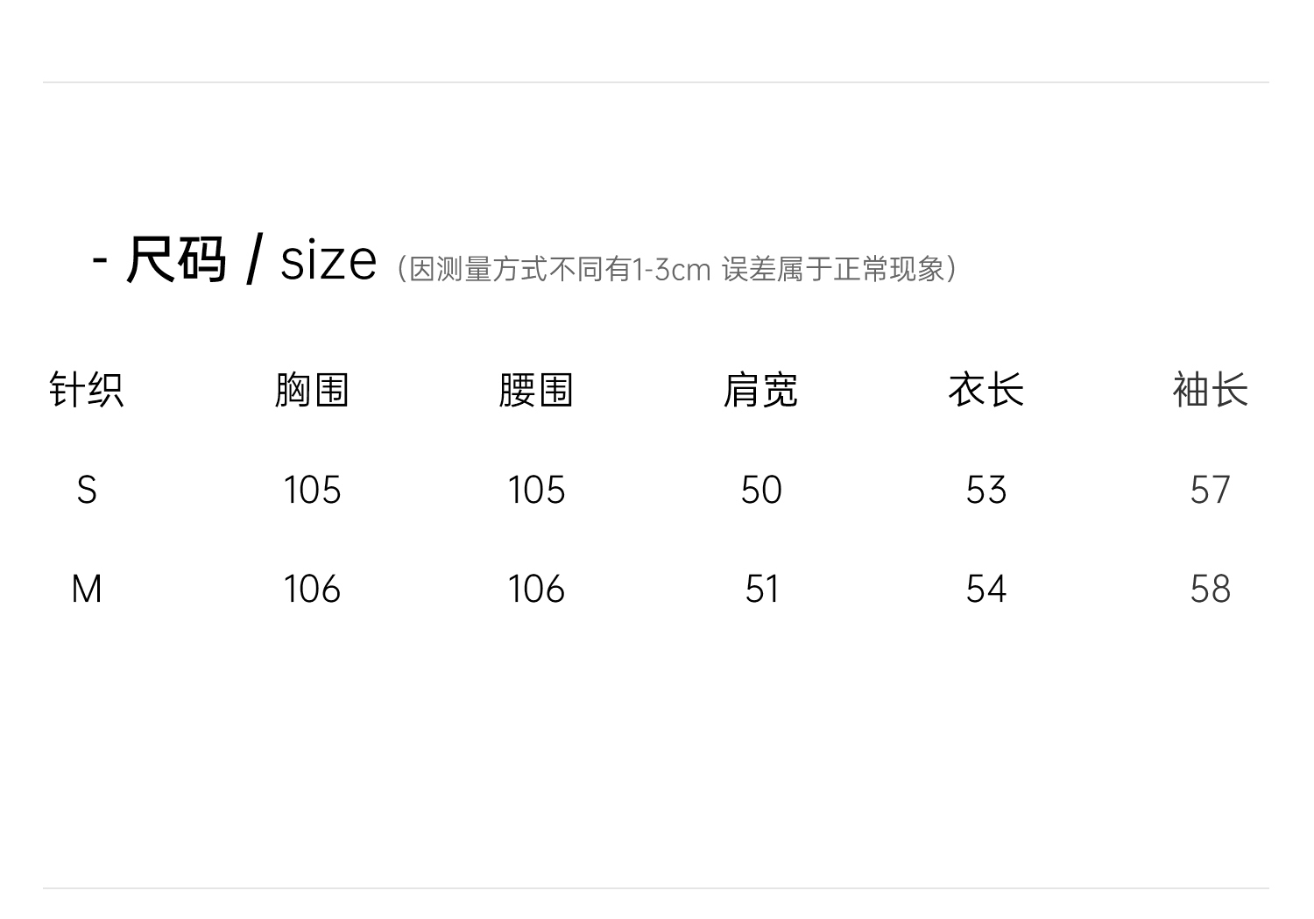Select size S 胸围 value 105
The width and height of the screenshot is (1314, 919).
point(312,490)
